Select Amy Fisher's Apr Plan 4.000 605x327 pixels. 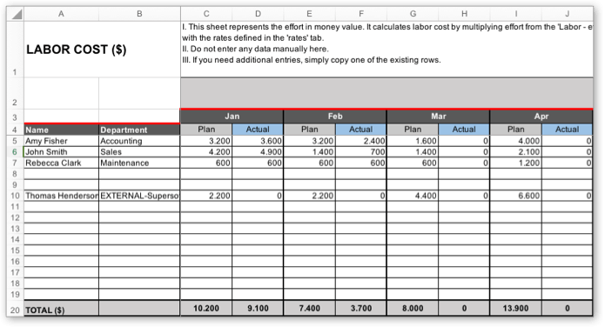[x=516, y=141]
